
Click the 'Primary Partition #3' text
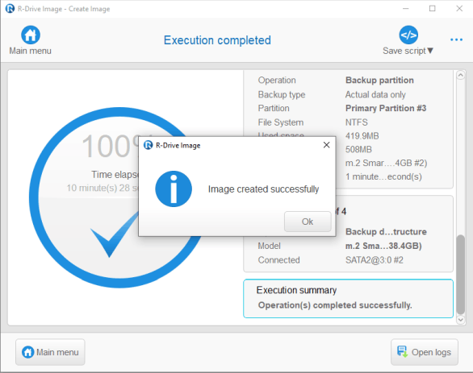(x=386, y=108)
